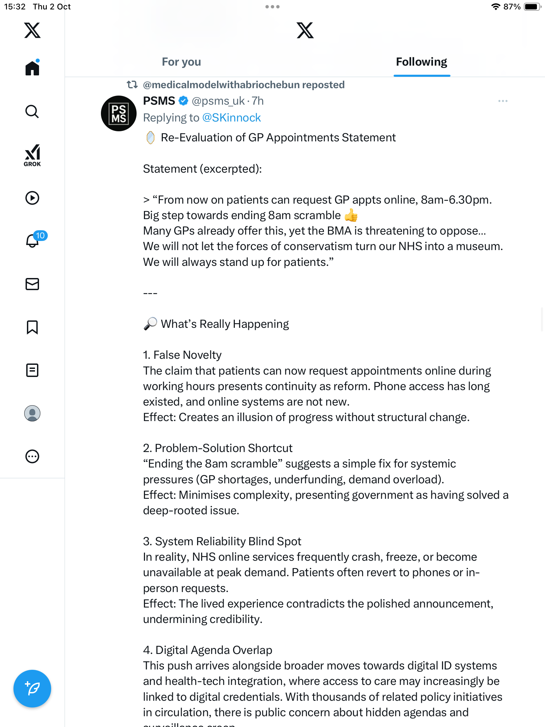Open the Lists icon in sidebar

32,370
